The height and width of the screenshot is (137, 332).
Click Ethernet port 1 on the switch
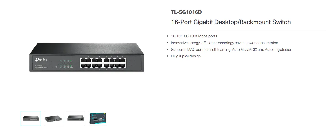click(83, 61)
